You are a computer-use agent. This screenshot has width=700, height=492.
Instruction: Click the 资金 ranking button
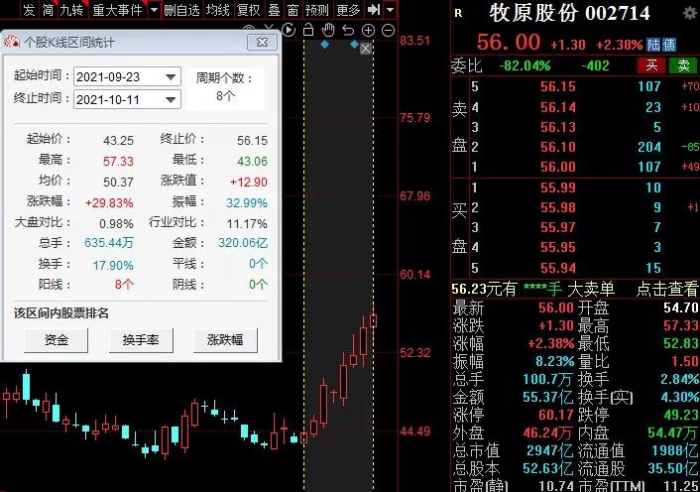click(x=56, y=340)
